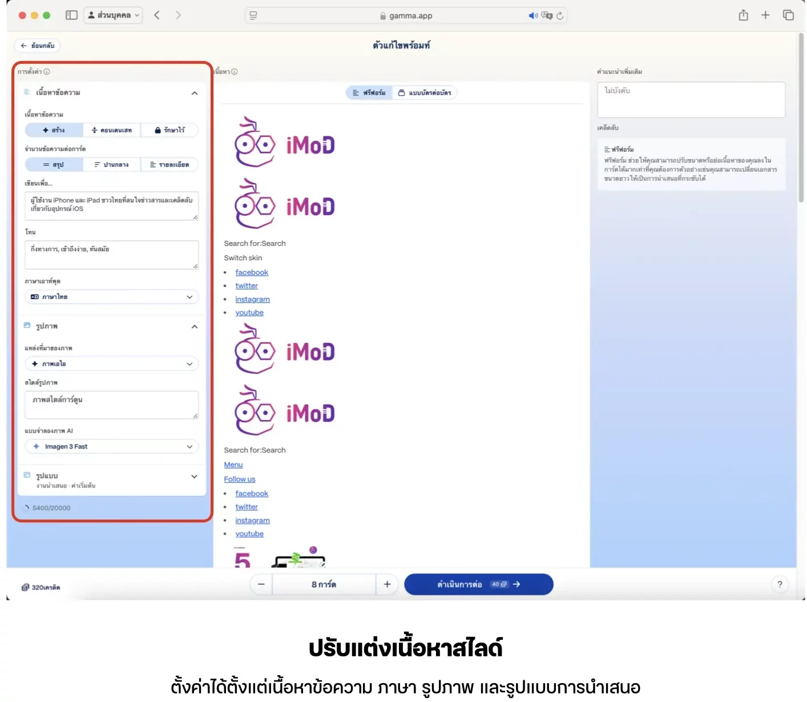Increase card count with plus stepper
Screen dimensions: 807x702
tap(387, 584)
